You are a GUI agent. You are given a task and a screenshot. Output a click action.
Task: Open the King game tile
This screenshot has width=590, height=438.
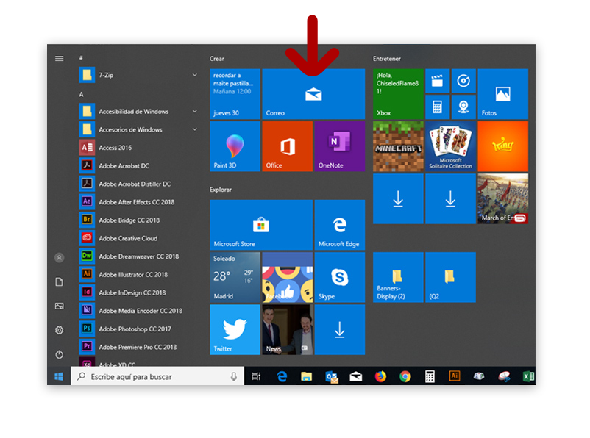tap(502, 146)
